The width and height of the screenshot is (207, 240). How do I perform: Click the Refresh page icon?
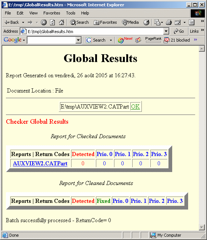[x=53, y=23]
